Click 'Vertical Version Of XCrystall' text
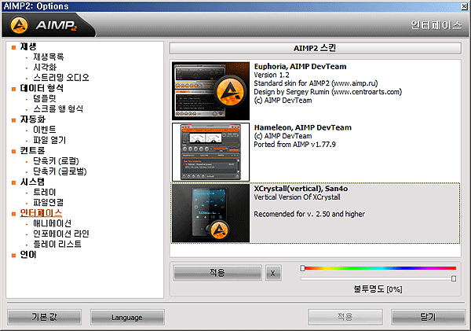Viewport: 471px width, 331px height. 297,197
